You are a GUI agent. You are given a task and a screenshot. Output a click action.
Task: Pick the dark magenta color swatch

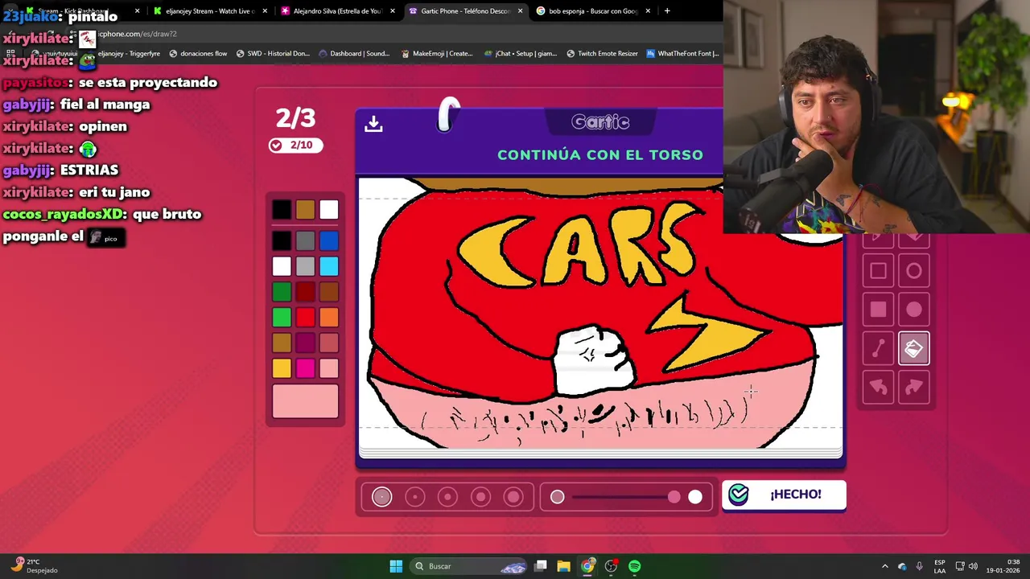point(305,343)
